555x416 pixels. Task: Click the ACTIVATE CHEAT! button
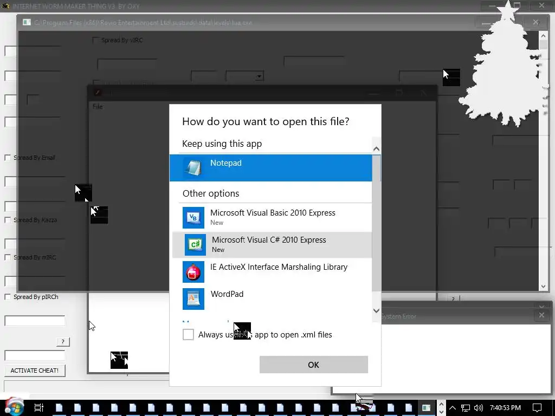[x=35, y=370]
